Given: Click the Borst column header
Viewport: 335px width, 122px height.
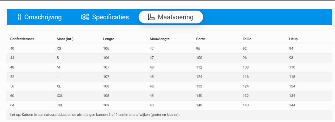Looking at the screenshot, I should pyautogui.click(x=200, y=39).
